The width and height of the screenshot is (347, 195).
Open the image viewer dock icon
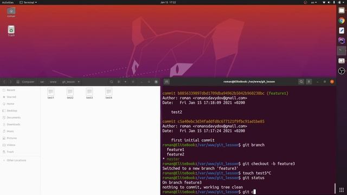point(342,61)
